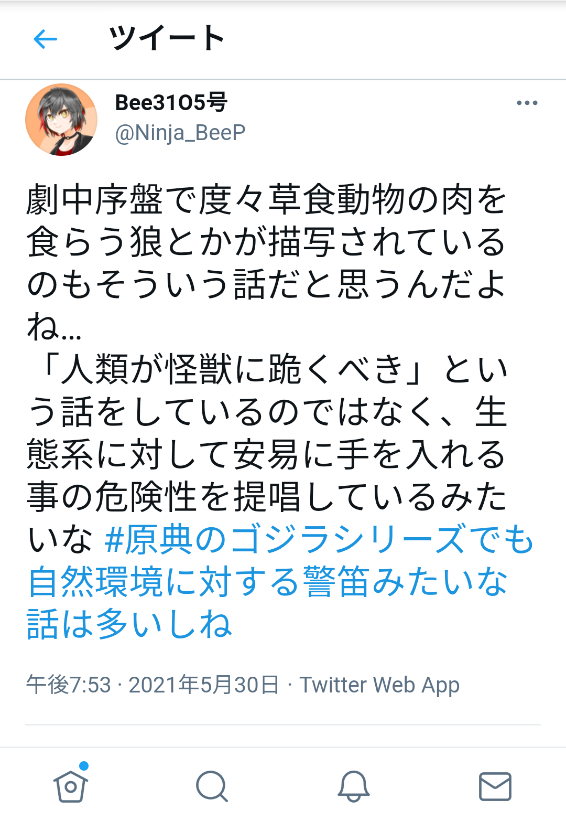Click the hashtag's last line 話は多いしね
The image size is (566, 821).
pyautogui.click(x=129, y=624)
